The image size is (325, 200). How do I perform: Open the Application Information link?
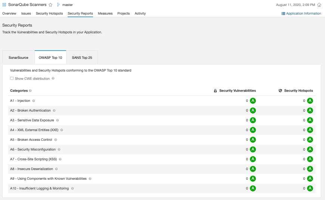pyautogui.click(x=303, y=13)
